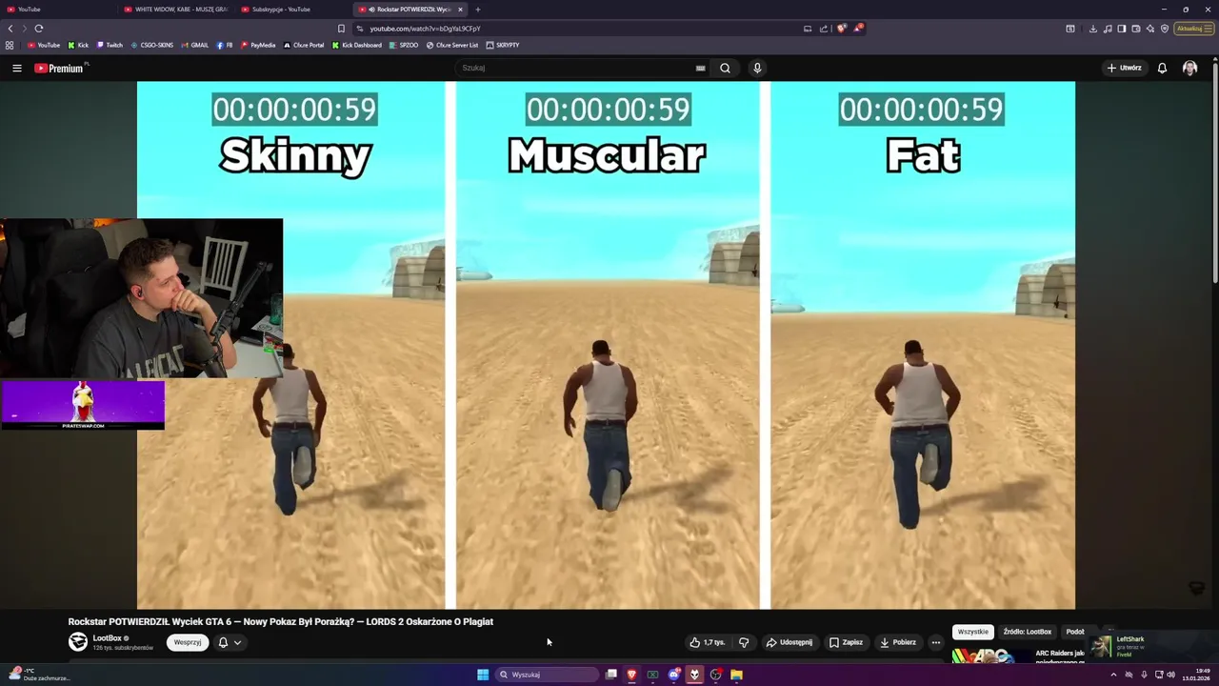This screenshot has width=1219, height=686.
Task: Open the CSGO-SKINS bookmark
Action: click(x=152, y=45)
